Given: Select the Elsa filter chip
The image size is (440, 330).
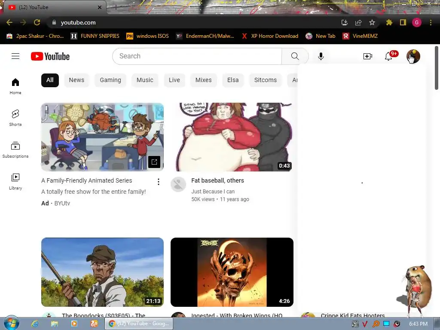Looking at the screenshot, I should coord(233,80).
